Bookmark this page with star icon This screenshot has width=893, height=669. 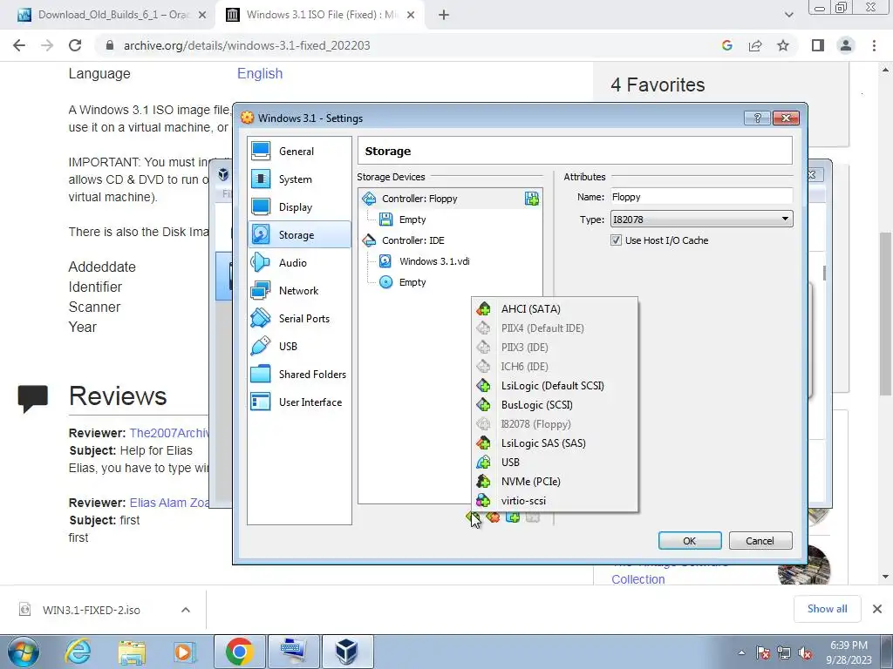click(x=783, y=45)
